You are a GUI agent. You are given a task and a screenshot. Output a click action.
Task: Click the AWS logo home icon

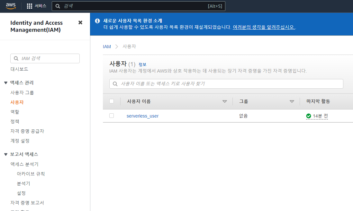[x=11, y=6]
